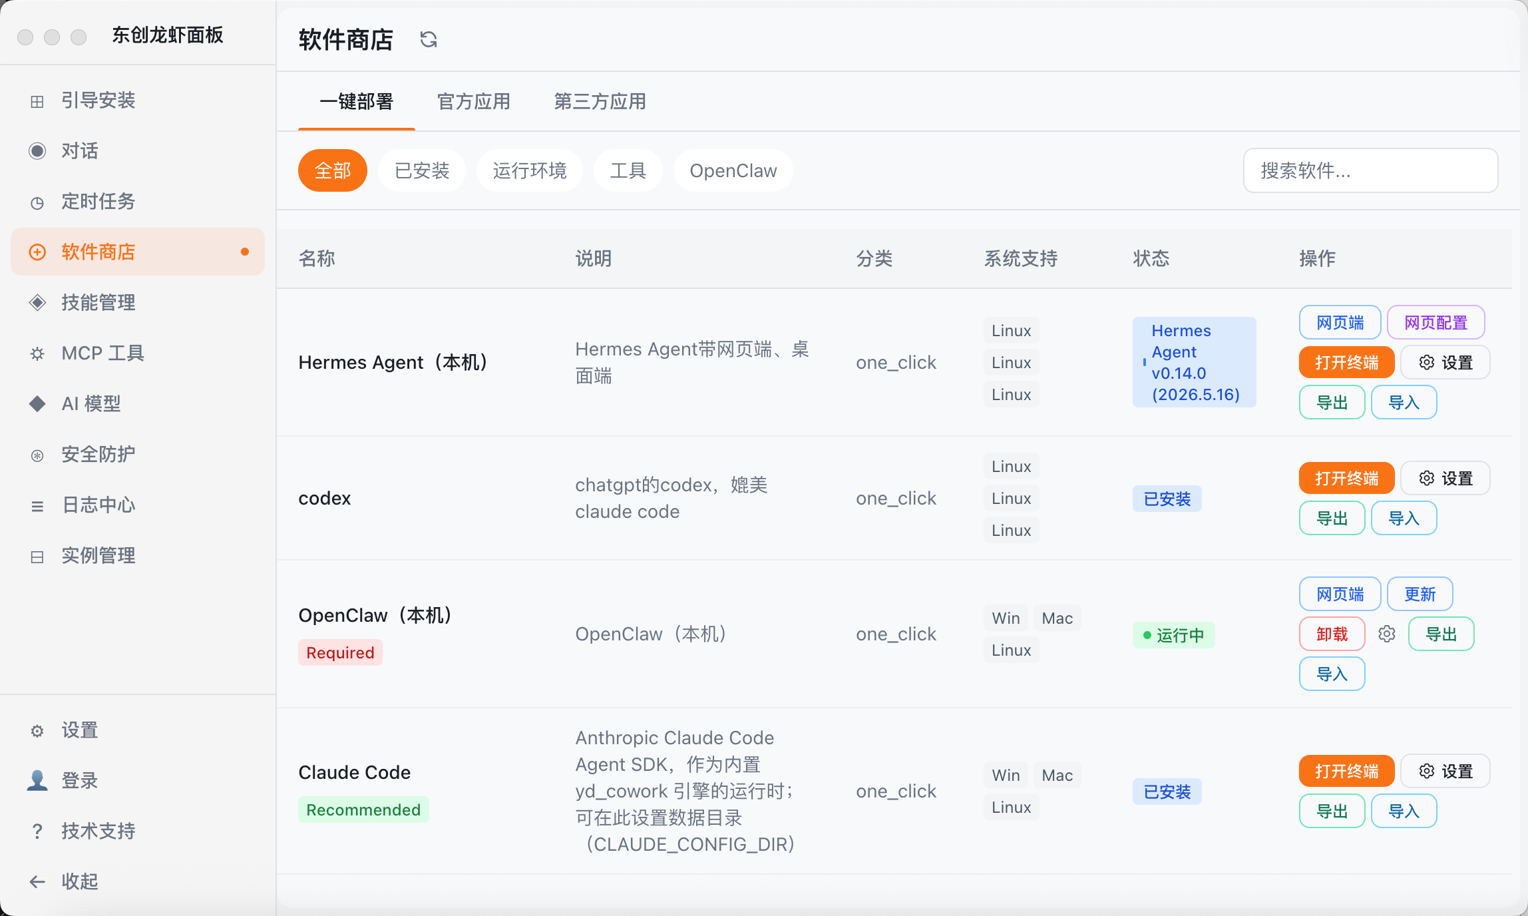Click the 名称 column header
The width and height of the screenshot is (1528, 916).
point(317,259)
